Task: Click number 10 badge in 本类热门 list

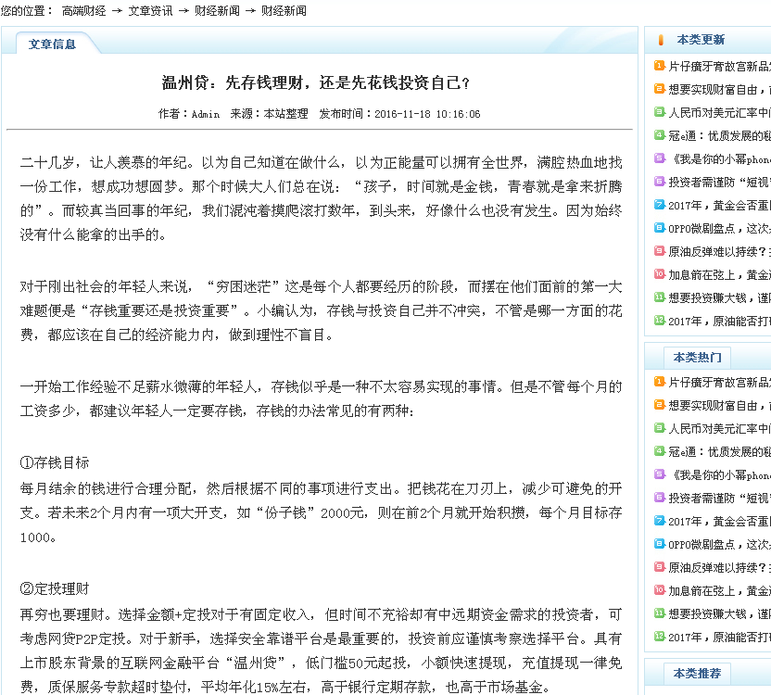Action: pyautogui.click(x=659, y=590)
